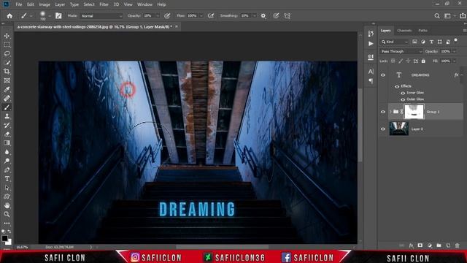Select the Path Selection tool
The image size is (467, 263).
coord(7,188)
